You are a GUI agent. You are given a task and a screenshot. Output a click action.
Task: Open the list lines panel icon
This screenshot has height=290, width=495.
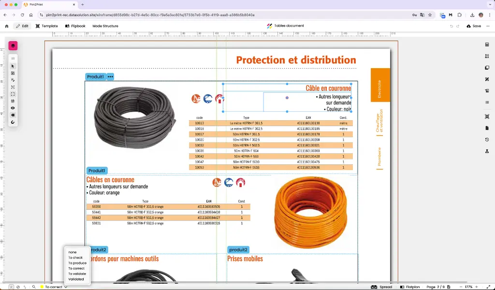[x=487, y=102]
